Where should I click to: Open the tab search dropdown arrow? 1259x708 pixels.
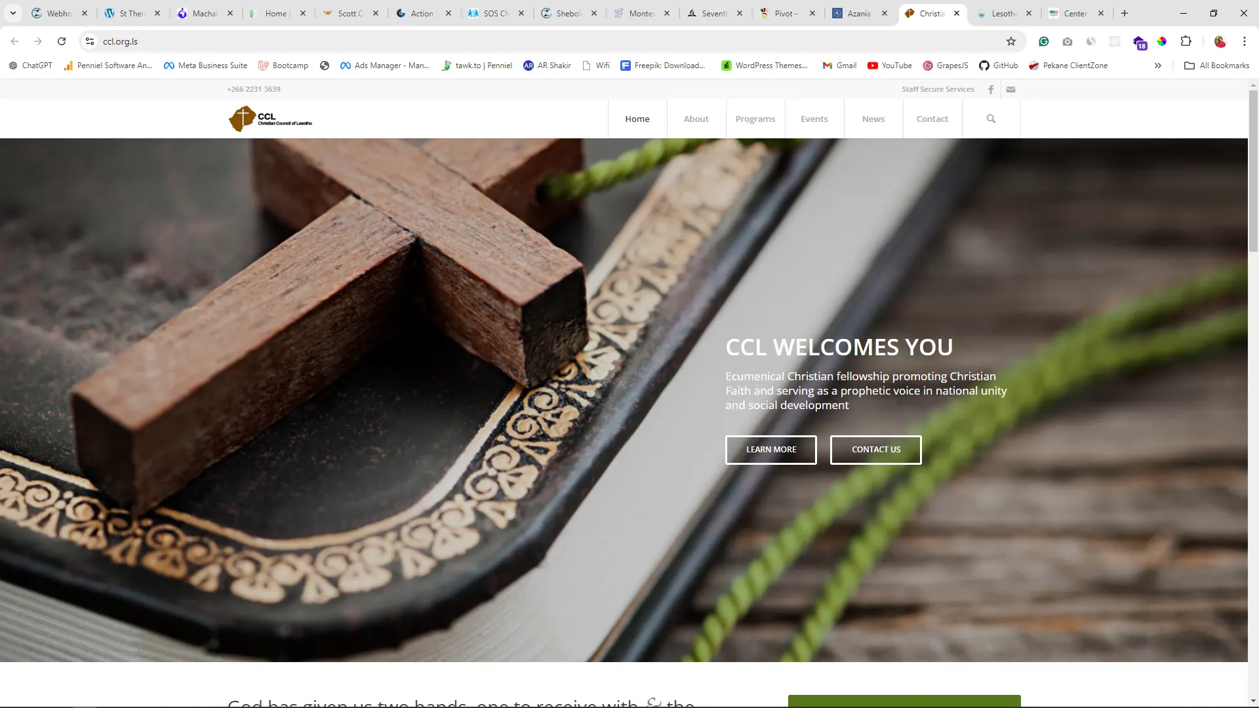point(12,13)
